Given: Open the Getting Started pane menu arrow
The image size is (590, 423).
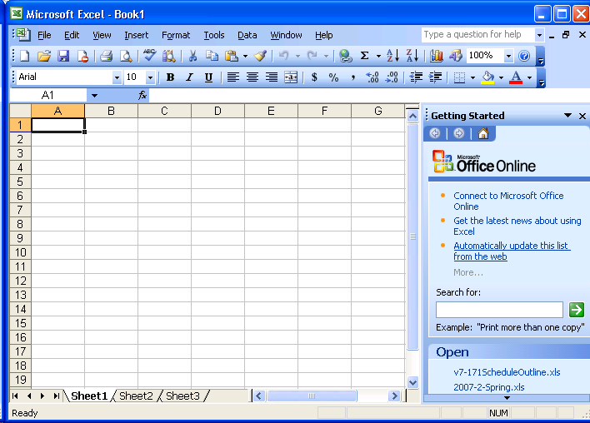Looking at the screenshot, I should click(567, 116).
